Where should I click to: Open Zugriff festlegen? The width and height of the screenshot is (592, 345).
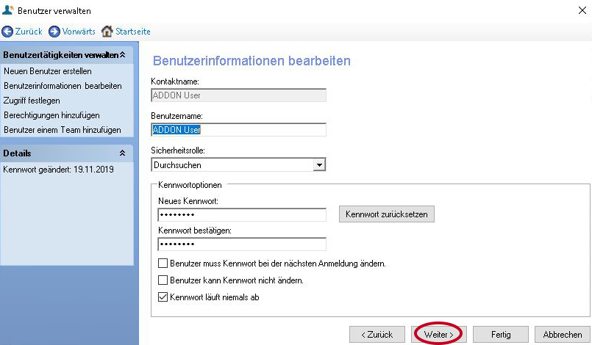pyautogui.click(x=32, y=101)
